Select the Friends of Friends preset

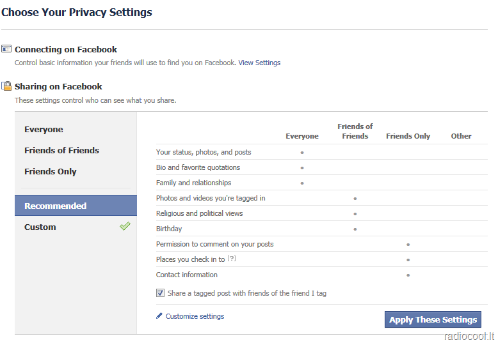(61, 150)
